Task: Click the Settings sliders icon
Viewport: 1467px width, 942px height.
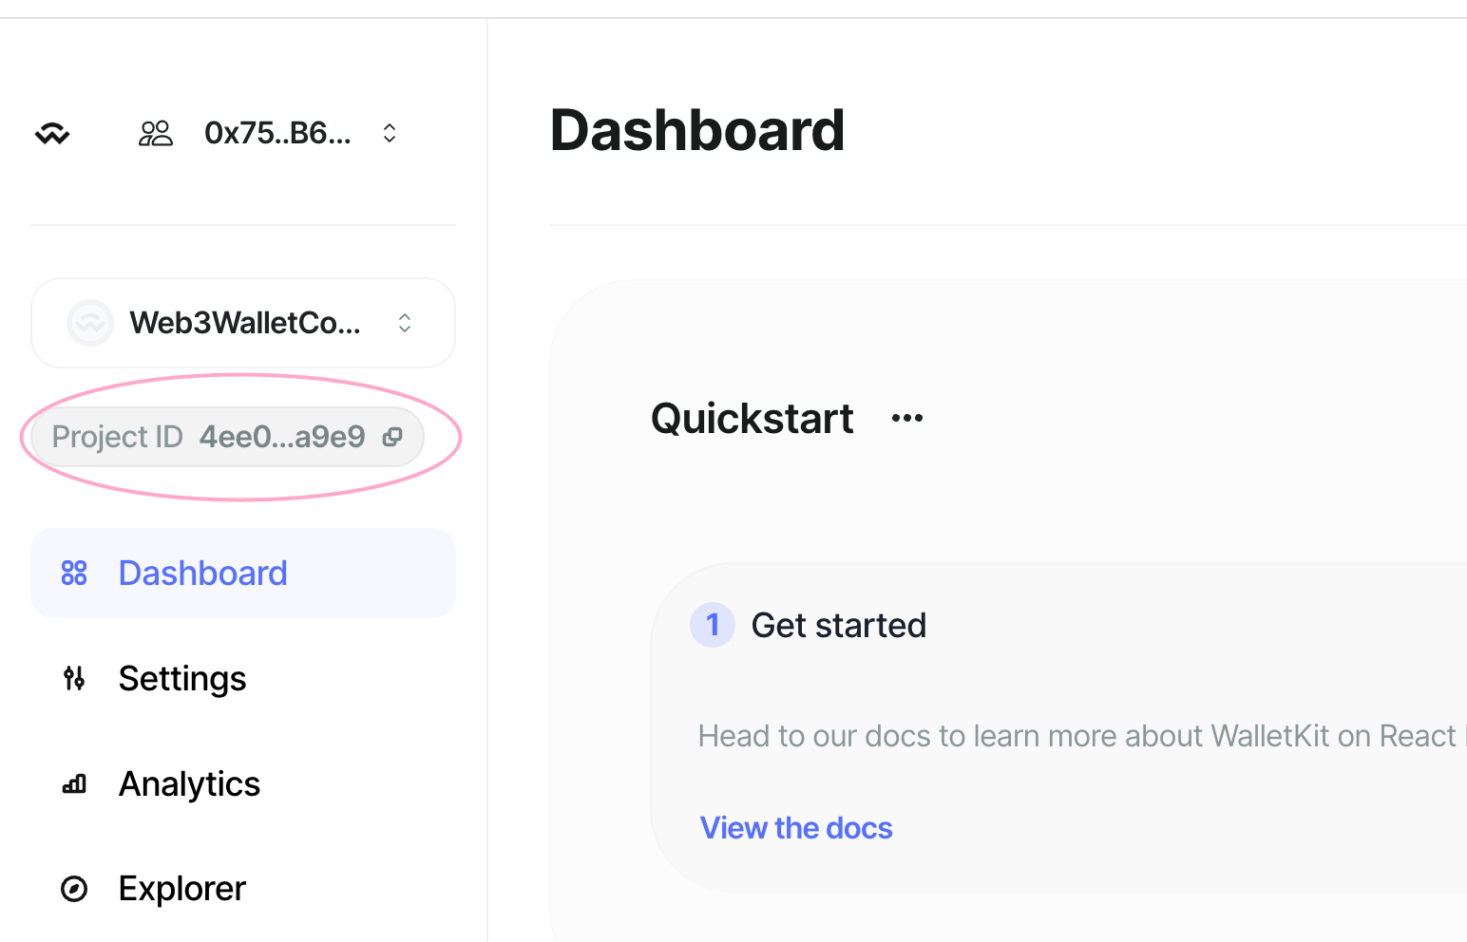Action: click(x=74, y=678)
